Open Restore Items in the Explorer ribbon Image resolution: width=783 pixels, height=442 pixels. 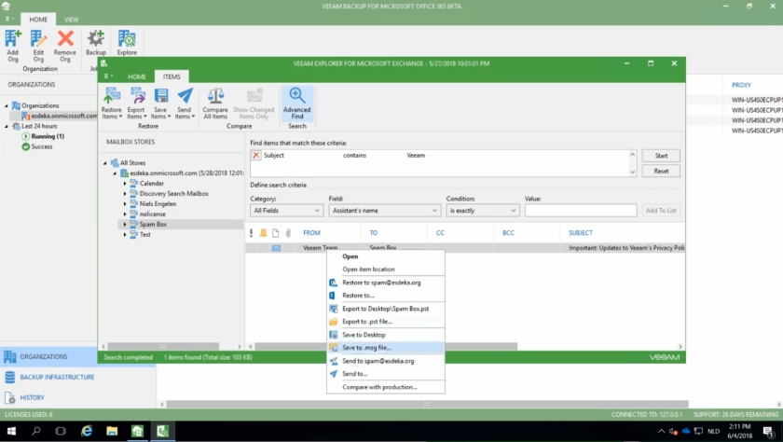[112, 103]
